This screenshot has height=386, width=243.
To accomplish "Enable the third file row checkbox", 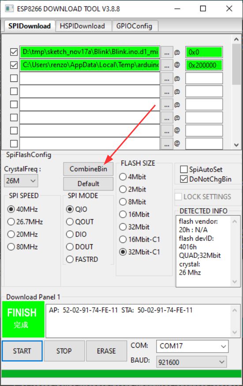I will click(x=14, y=78).
